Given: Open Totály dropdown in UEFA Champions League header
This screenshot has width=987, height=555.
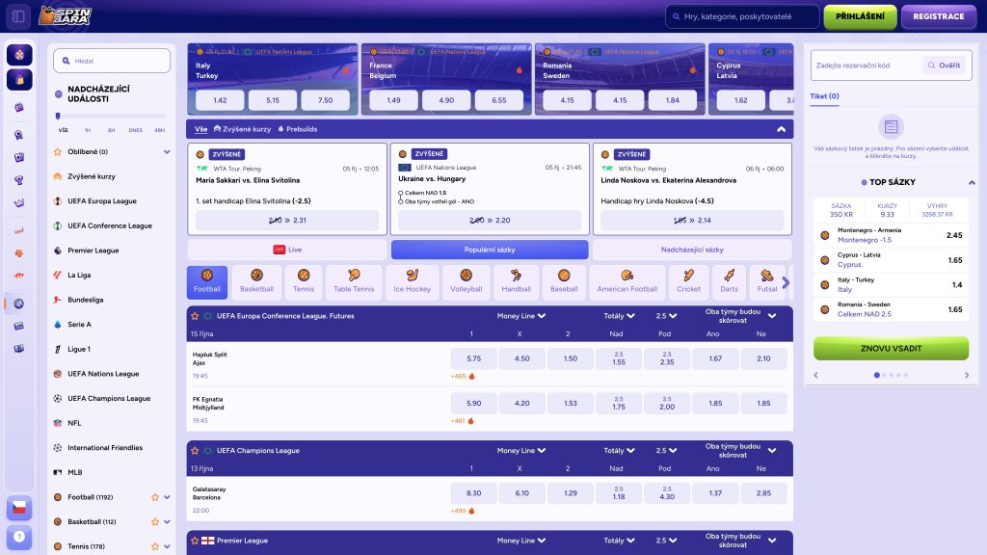Looking at the screenshot, I should click(x=620, y=451).
